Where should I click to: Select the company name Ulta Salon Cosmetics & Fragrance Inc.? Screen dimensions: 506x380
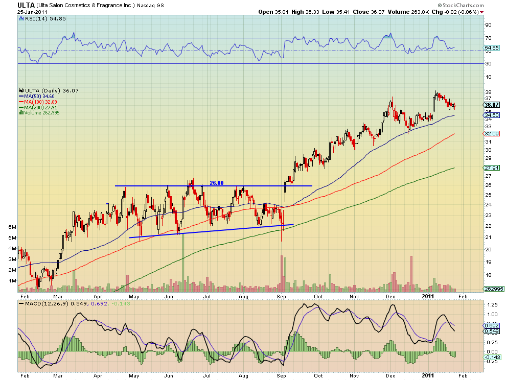[85, 6]
